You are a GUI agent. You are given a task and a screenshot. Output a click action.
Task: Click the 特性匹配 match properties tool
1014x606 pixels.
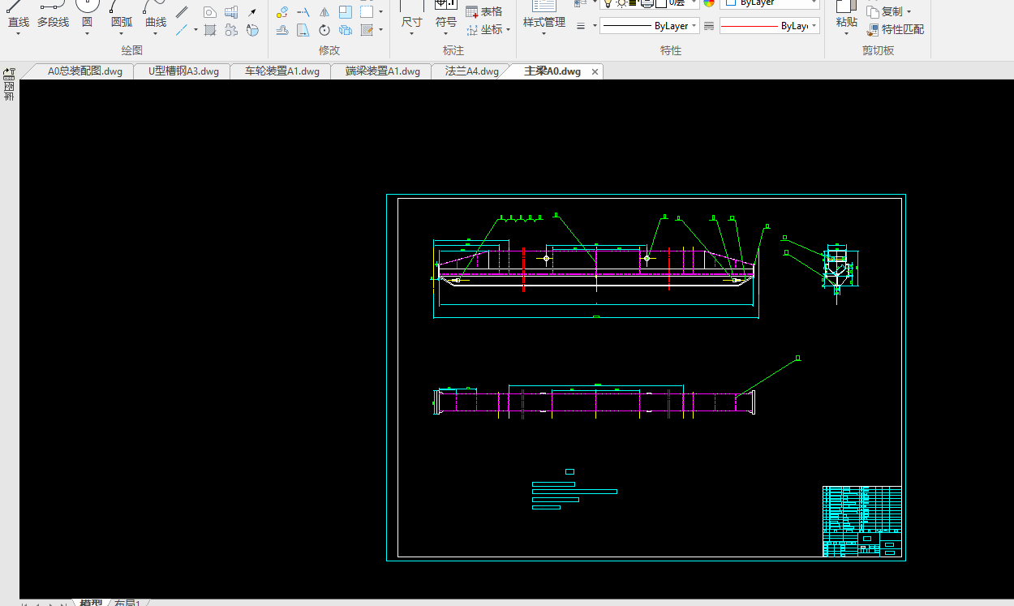pyautogui.click(x=896, y=29)
